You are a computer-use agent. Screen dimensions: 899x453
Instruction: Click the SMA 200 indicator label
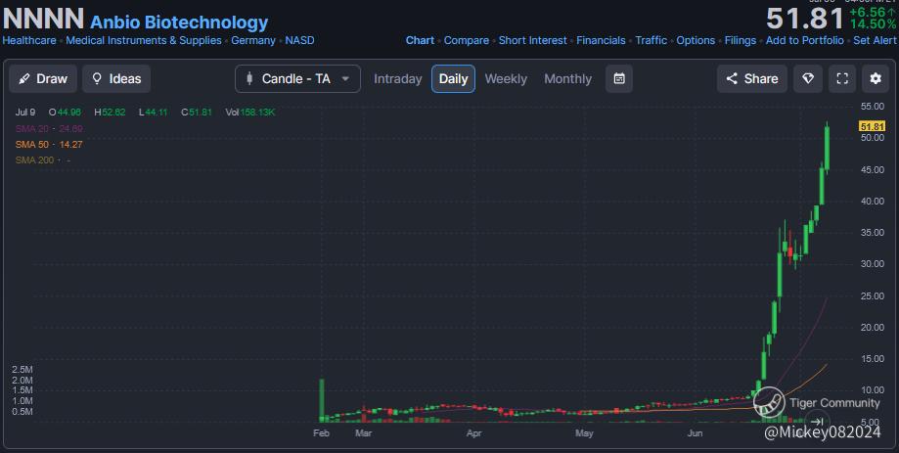[34, 160]
